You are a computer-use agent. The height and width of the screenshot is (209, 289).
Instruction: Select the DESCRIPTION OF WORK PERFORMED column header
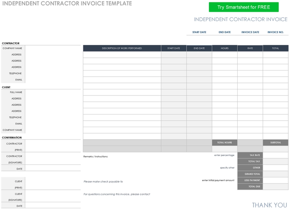click(x=122, y=48)
